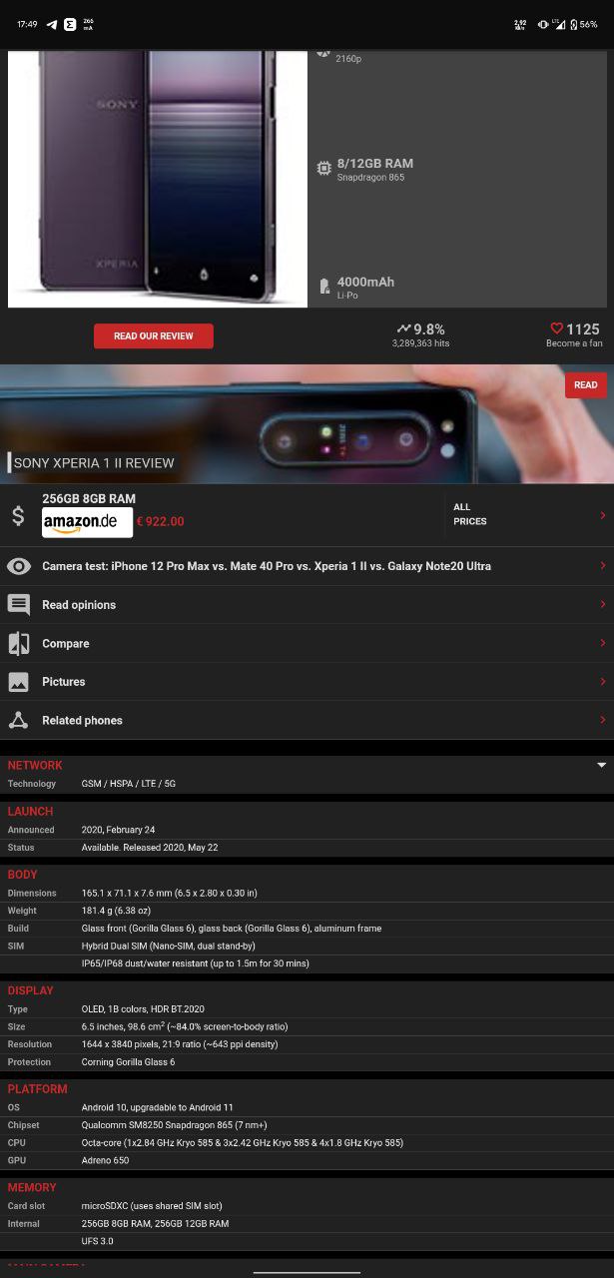Tap the PLATFORM section heading
The height and width of the screenshot is (1278, 614).
38,1089
